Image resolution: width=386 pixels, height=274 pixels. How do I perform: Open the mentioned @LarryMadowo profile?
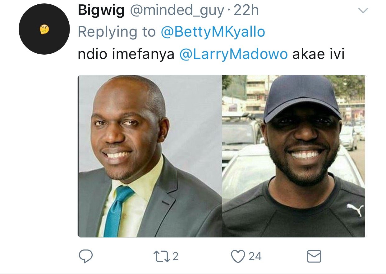click(234, 55)
